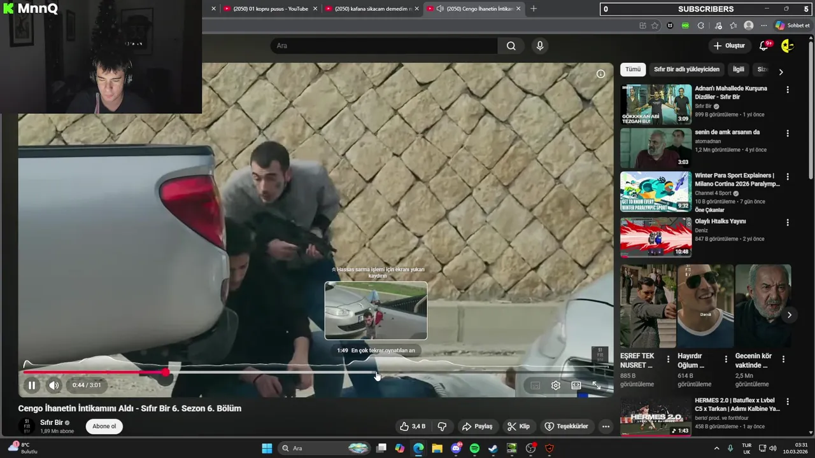Switch to theater mode

(576, 385)
